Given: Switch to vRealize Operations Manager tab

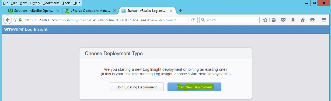Looking at the screenshot, I should [90, 11].
